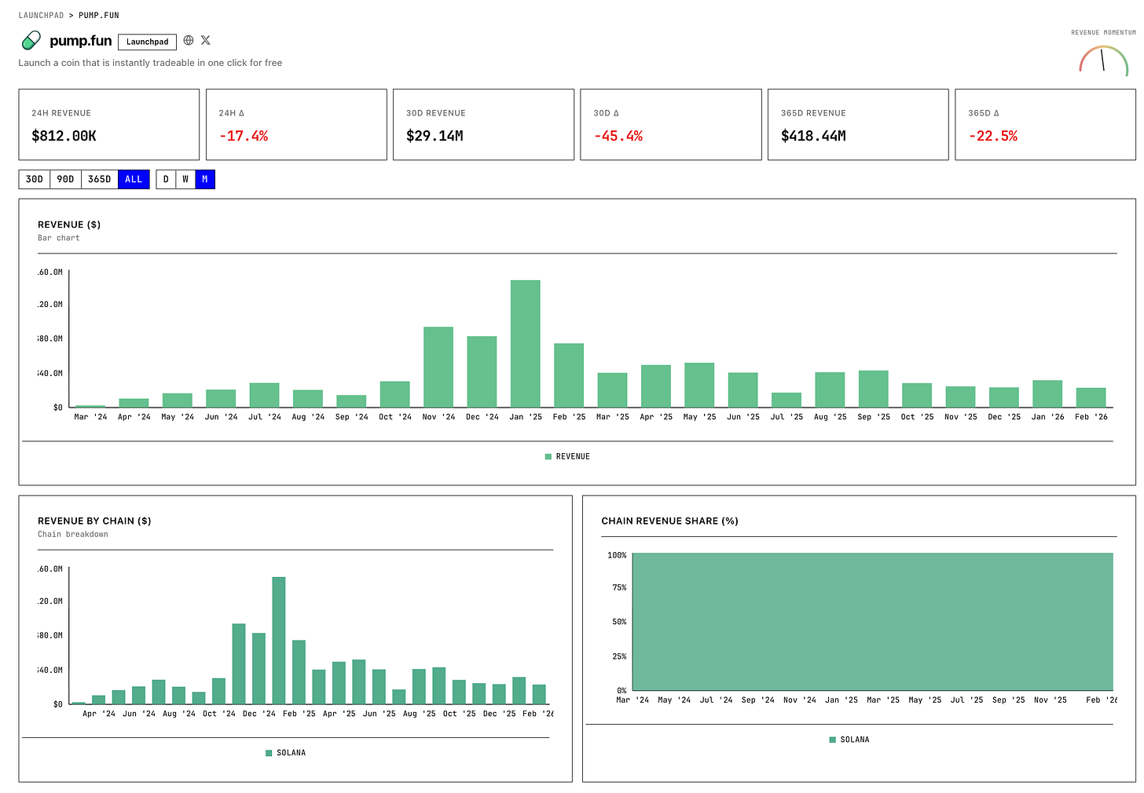Screen dimensions: 1144x793
Task: Go to LAUNCHPAD breadcrumb link
Action: coord(41,15)
